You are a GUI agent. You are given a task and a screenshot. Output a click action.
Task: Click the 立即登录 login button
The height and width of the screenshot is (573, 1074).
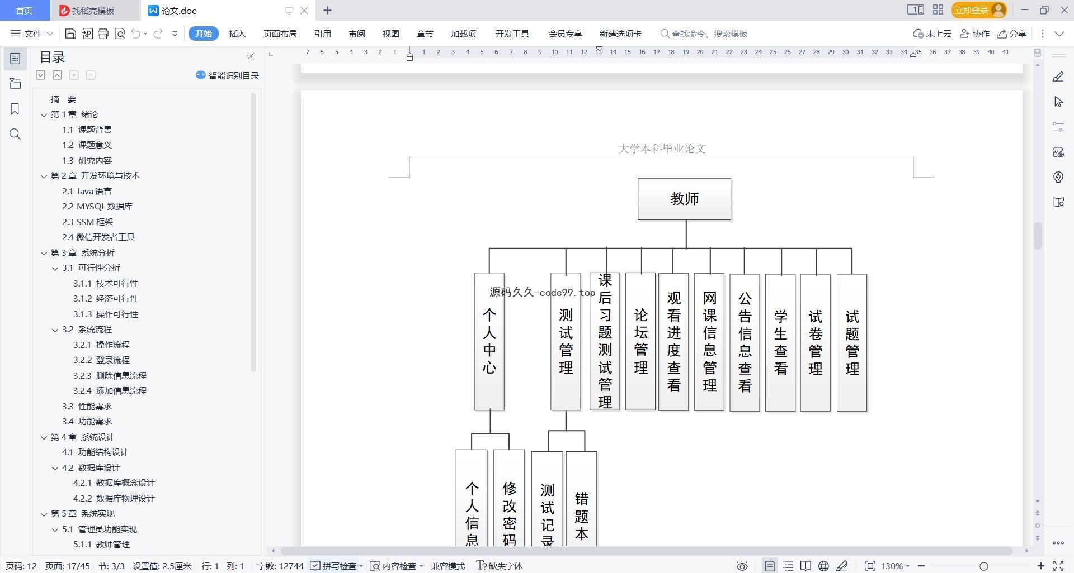pyautogui.click(x=978, y=10)
